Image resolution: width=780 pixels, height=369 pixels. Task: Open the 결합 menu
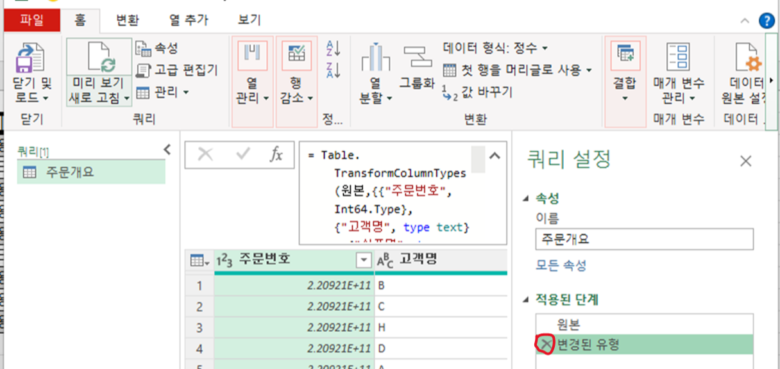[625, 81]
